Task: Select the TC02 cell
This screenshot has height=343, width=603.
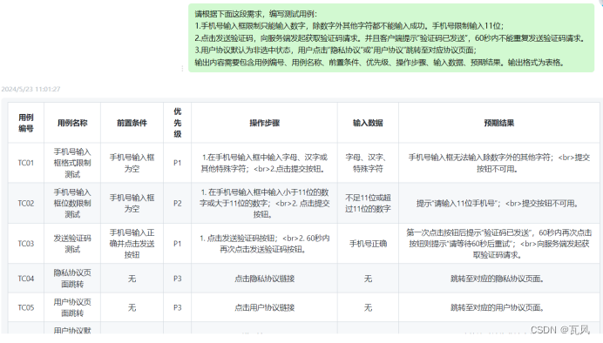Action: [26, 203]
